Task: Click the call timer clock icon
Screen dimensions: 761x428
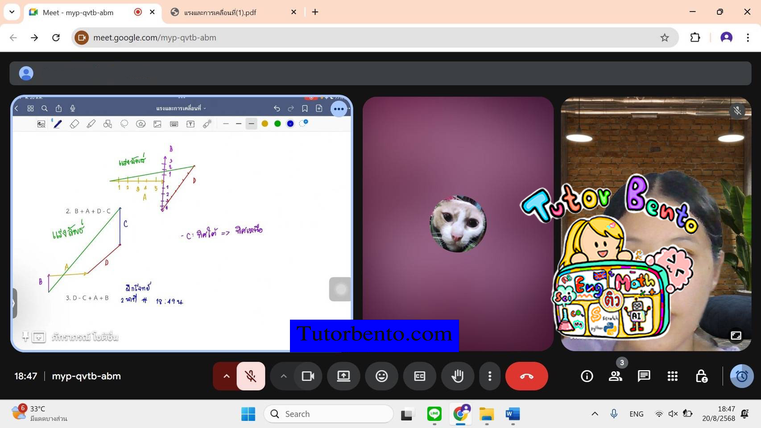Action: pos(742,376)
